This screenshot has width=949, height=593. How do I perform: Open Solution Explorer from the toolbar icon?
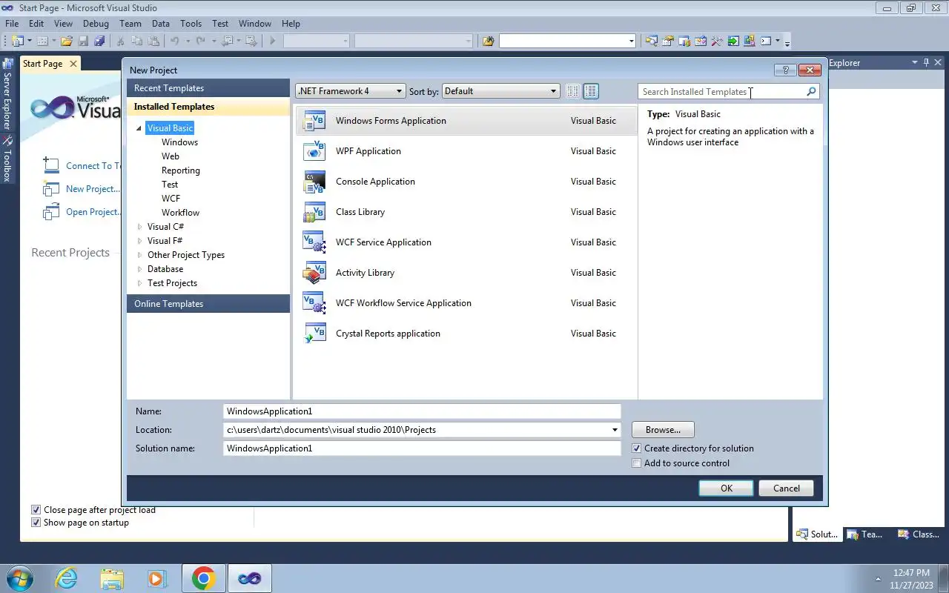coord(652,42)
